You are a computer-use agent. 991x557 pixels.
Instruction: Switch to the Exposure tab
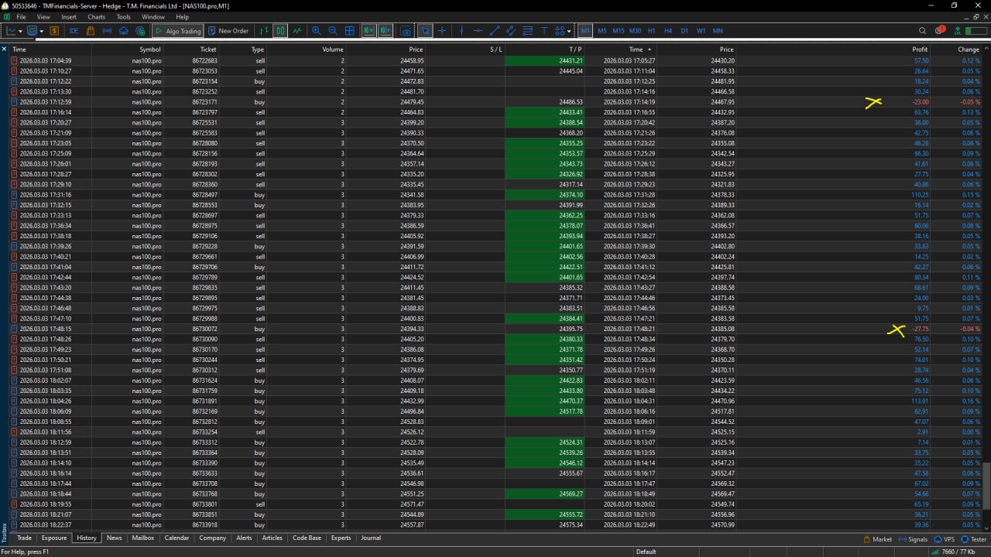[54, 538]
